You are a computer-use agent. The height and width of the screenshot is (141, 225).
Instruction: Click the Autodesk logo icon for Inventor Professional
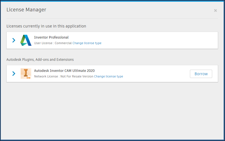26,40
